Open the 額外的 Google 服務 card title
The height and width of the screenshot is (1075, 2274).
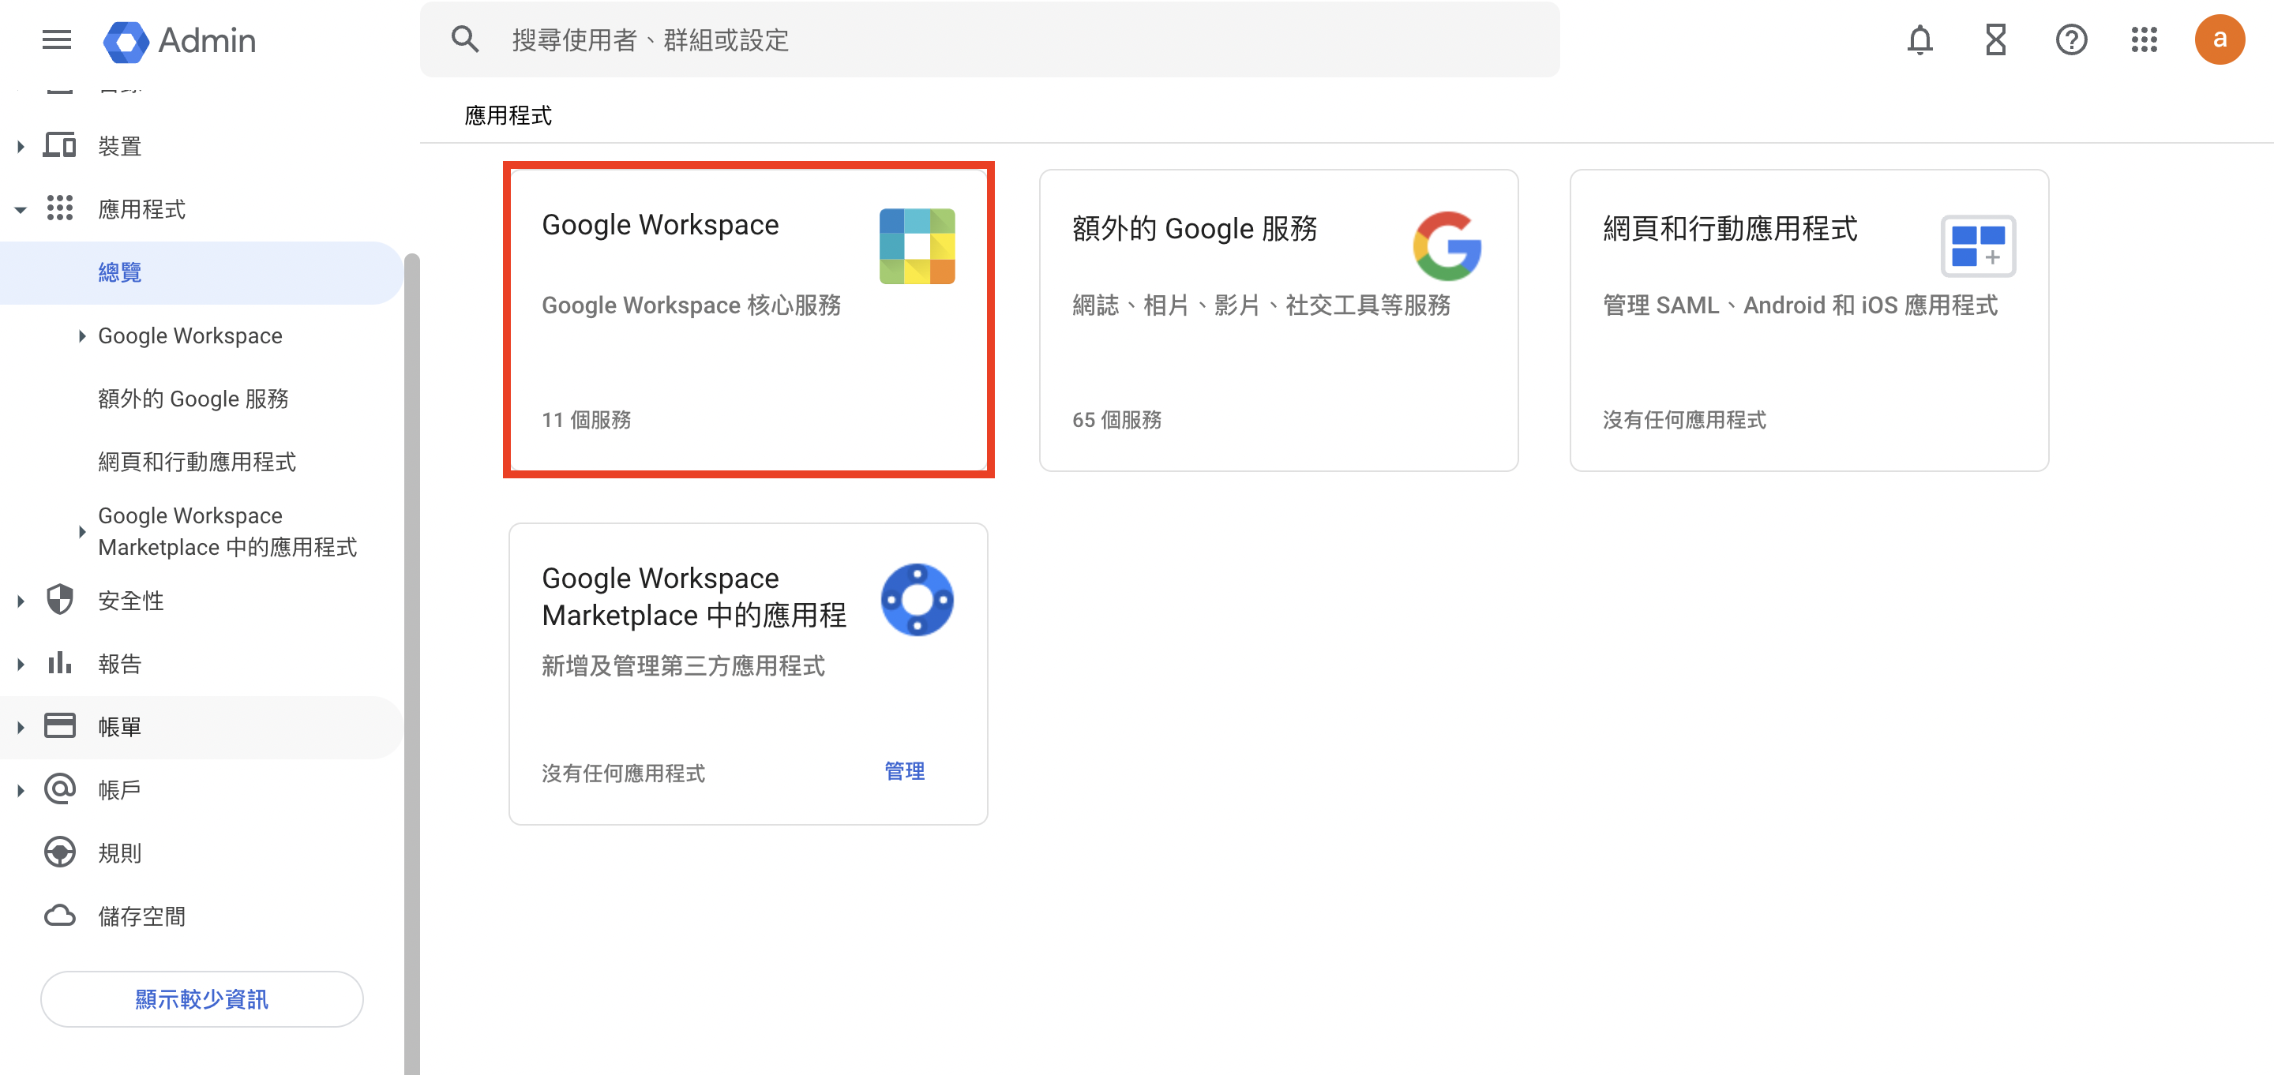pyautogui.click(x=1195, y=229)
